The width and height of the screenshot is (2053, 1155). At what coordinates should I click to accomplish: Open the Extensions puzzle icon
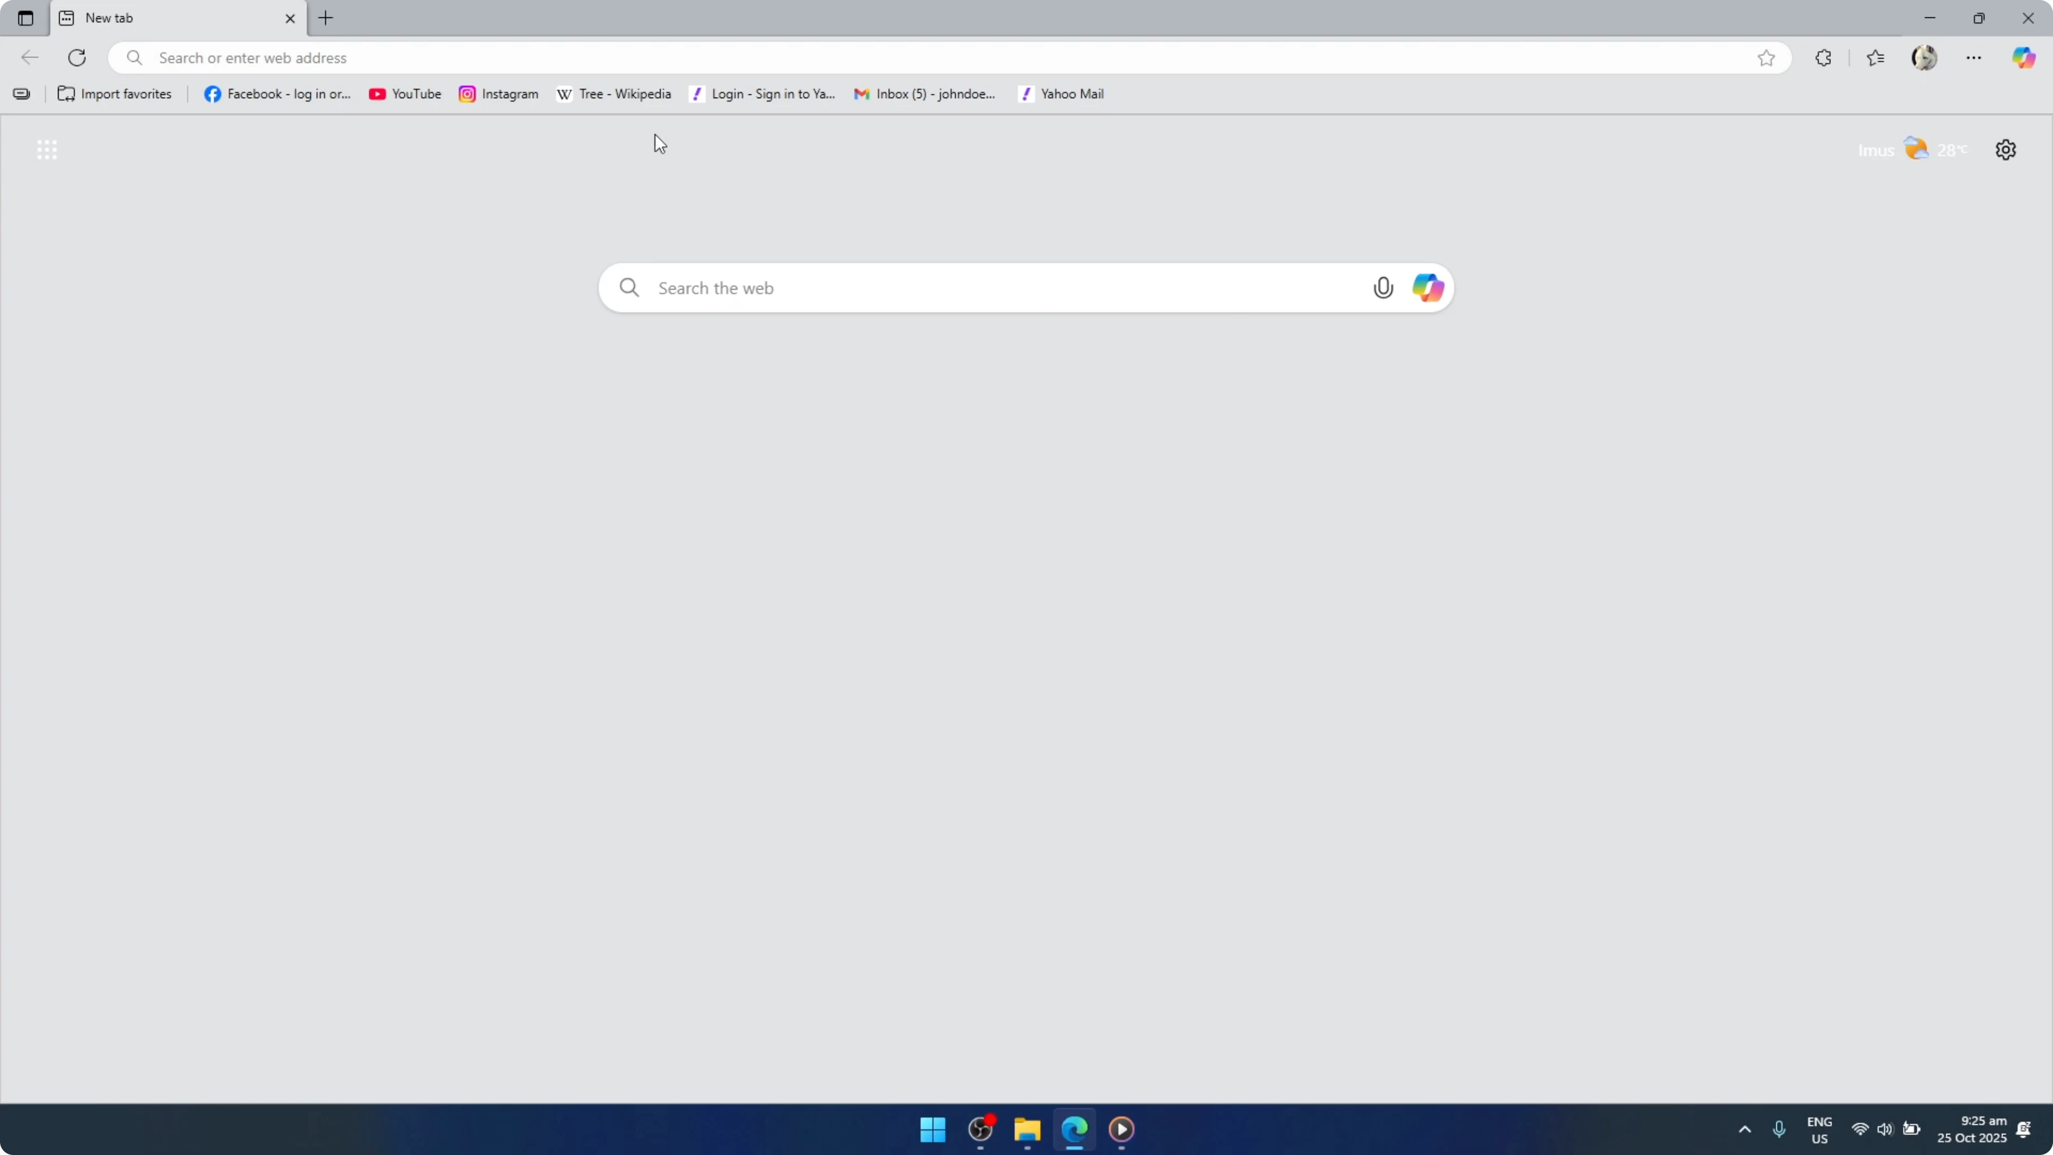click(1824, 57)
